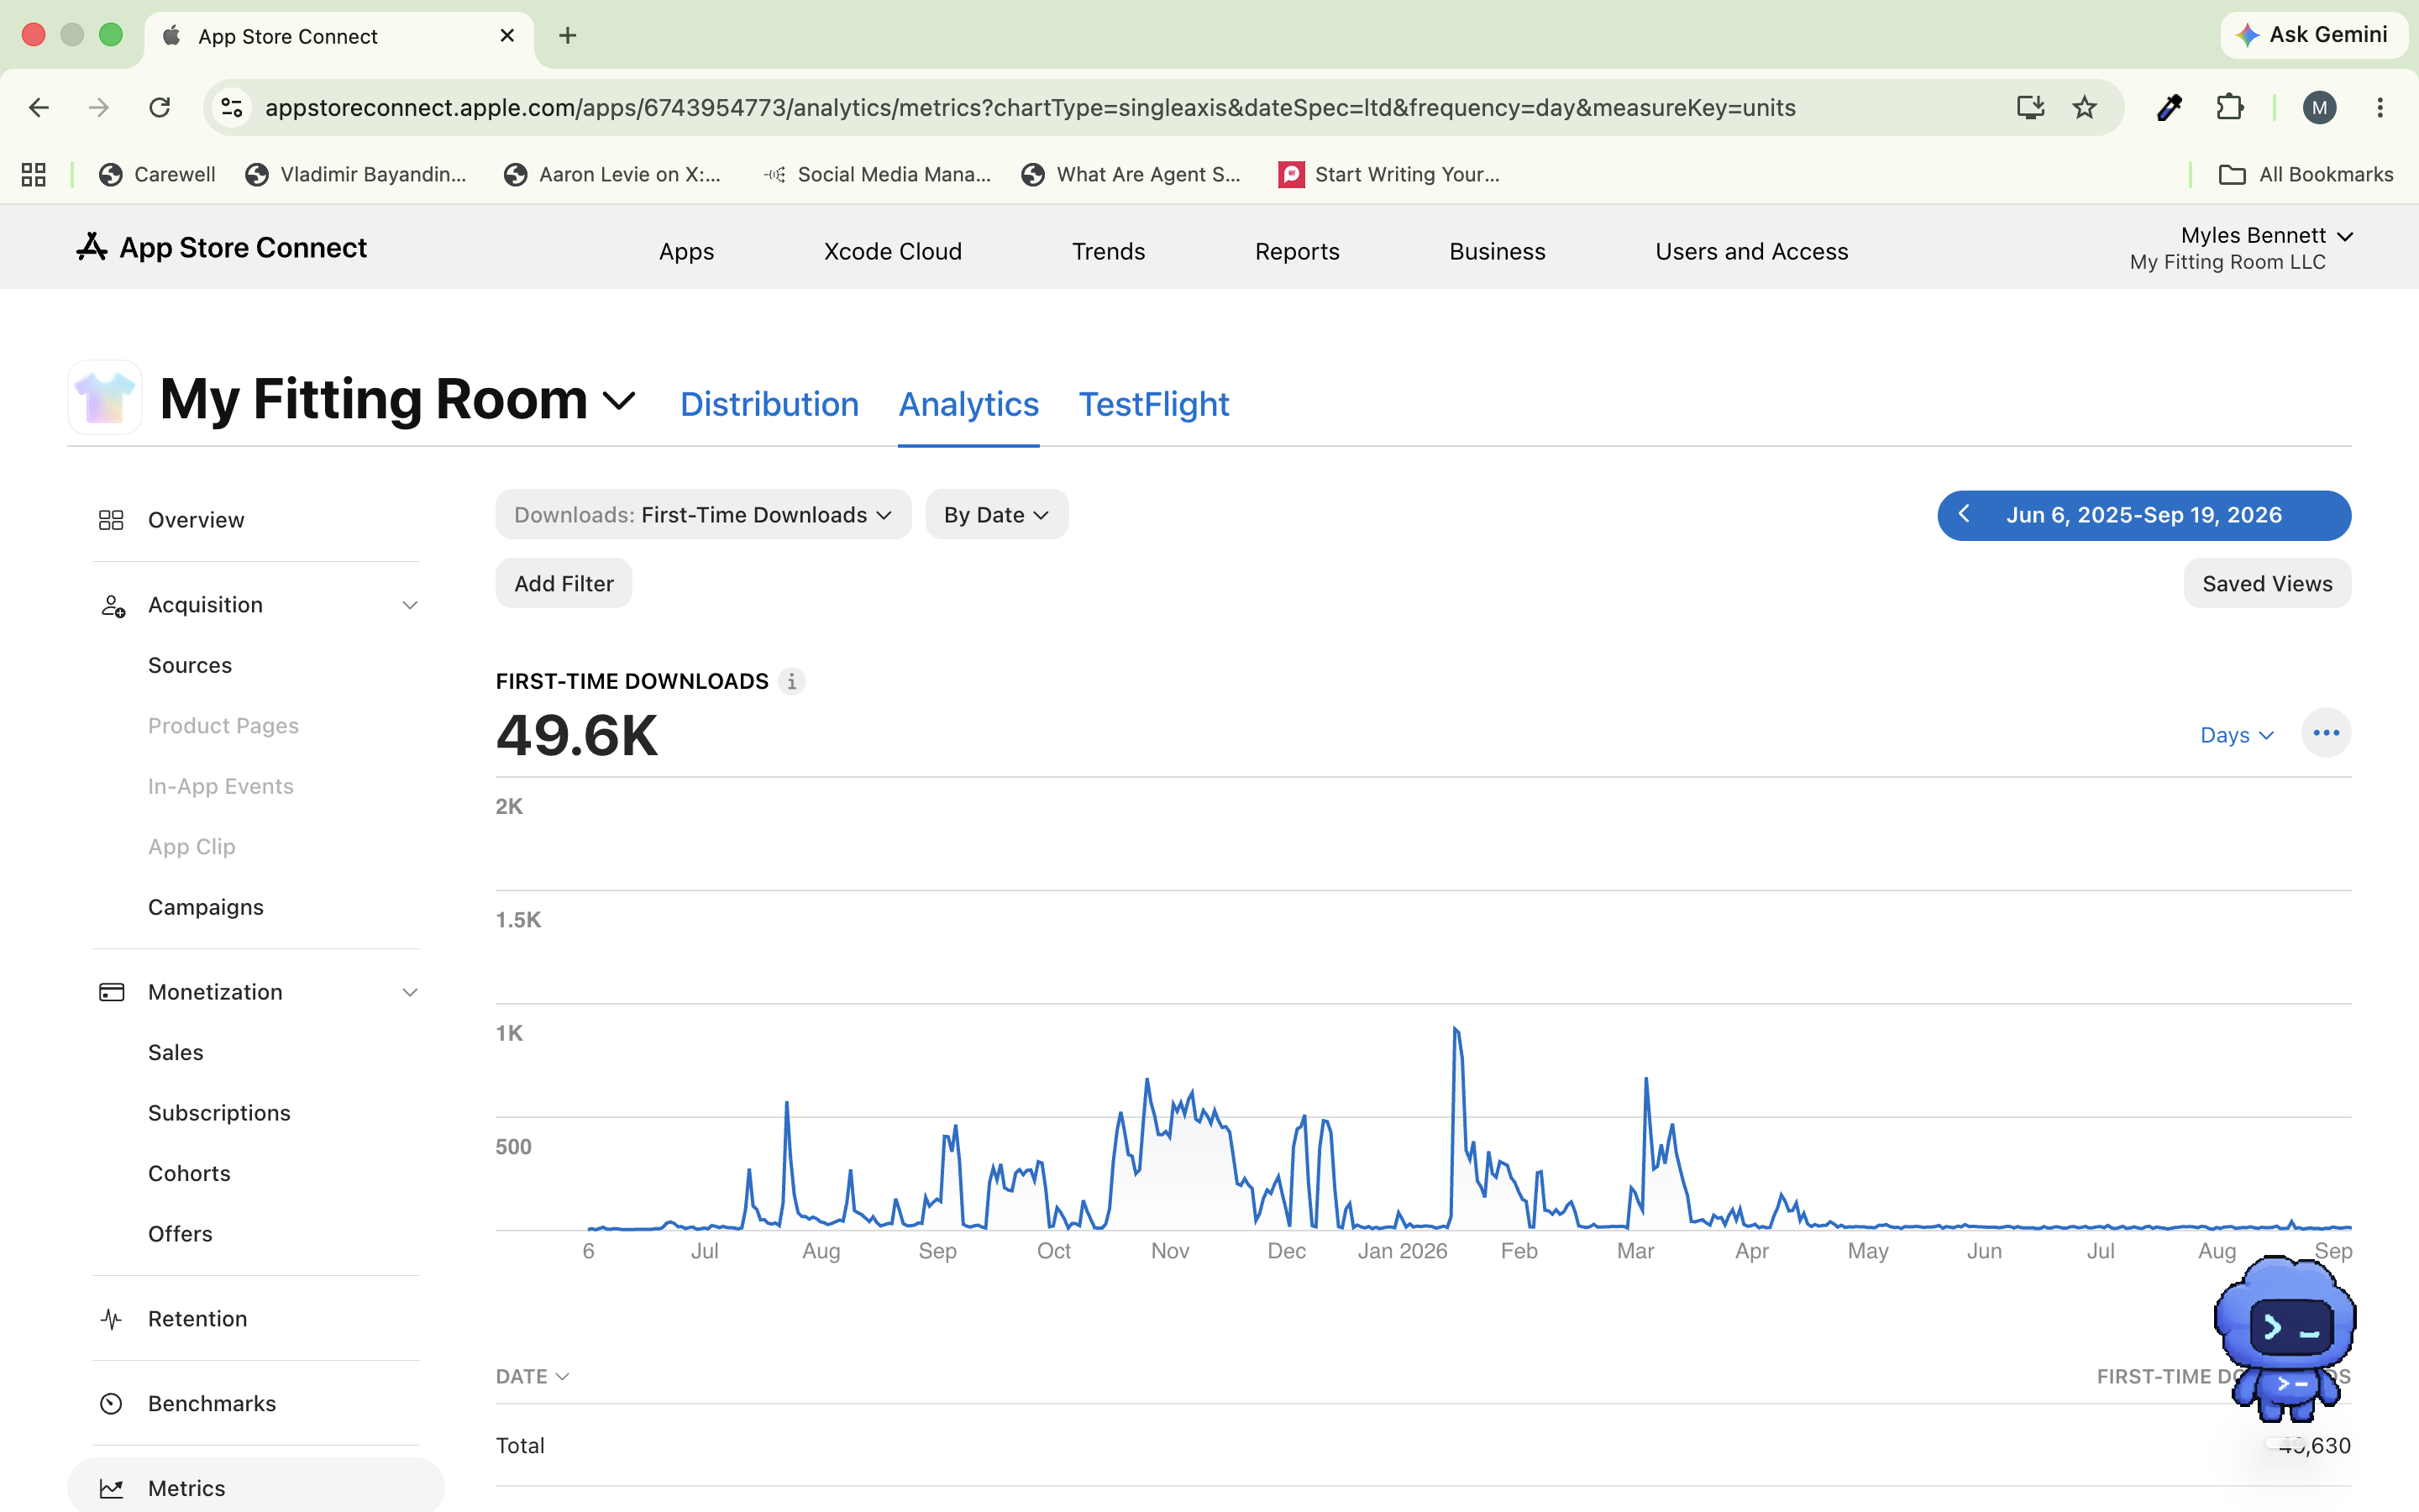The width and height of the screenshot is (2419, 1512).
Task: Open the Apps menu item
Action: click(x=685, y=252)
